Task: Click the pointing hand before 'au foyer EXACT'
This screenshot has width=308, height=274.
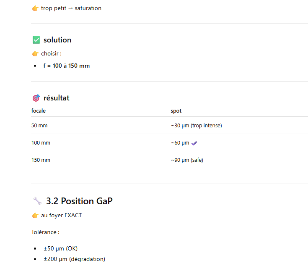Action: tap(35, 215)
